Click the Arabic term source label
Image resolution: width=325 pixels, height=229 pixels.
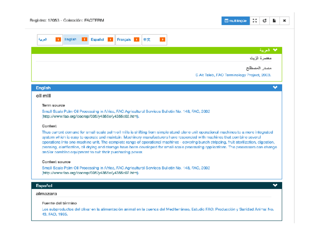pos(259,68)
